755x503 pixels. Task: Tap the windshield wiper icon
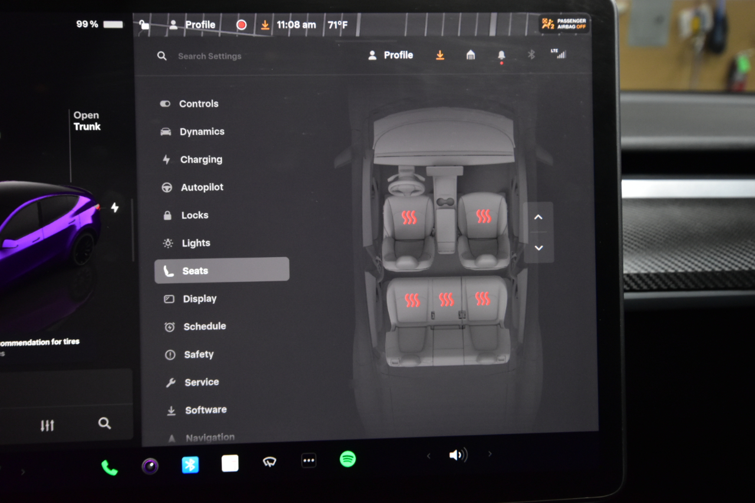click(x=270, y=462)
